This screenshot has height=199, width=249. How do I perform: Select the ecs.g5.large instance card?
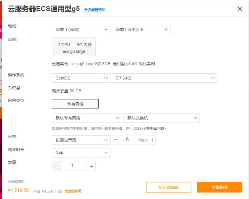click(x=74, y=47)
